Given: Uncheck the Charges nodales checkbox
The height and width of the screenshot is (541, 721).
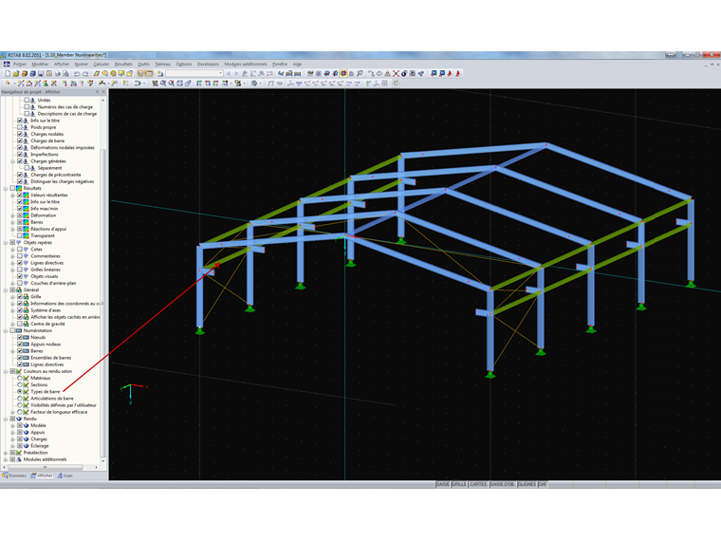Looking at the screenshot, I should pos(20,134).
